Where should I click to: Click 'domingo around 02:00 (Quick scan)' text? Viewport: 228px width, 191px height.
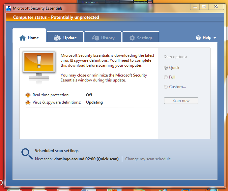[86, 159]
